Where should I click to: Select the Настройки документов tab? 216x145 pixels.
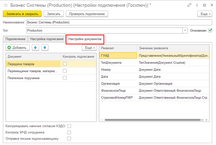pyautogui.click(x=85, y=39)
